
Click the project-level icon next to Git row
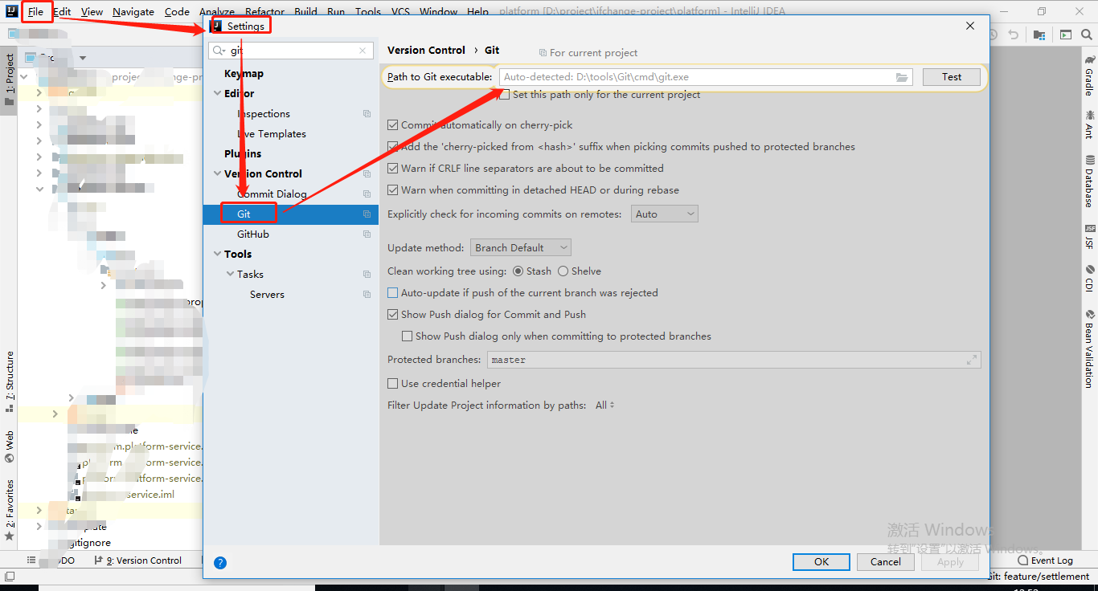(367, 214)
